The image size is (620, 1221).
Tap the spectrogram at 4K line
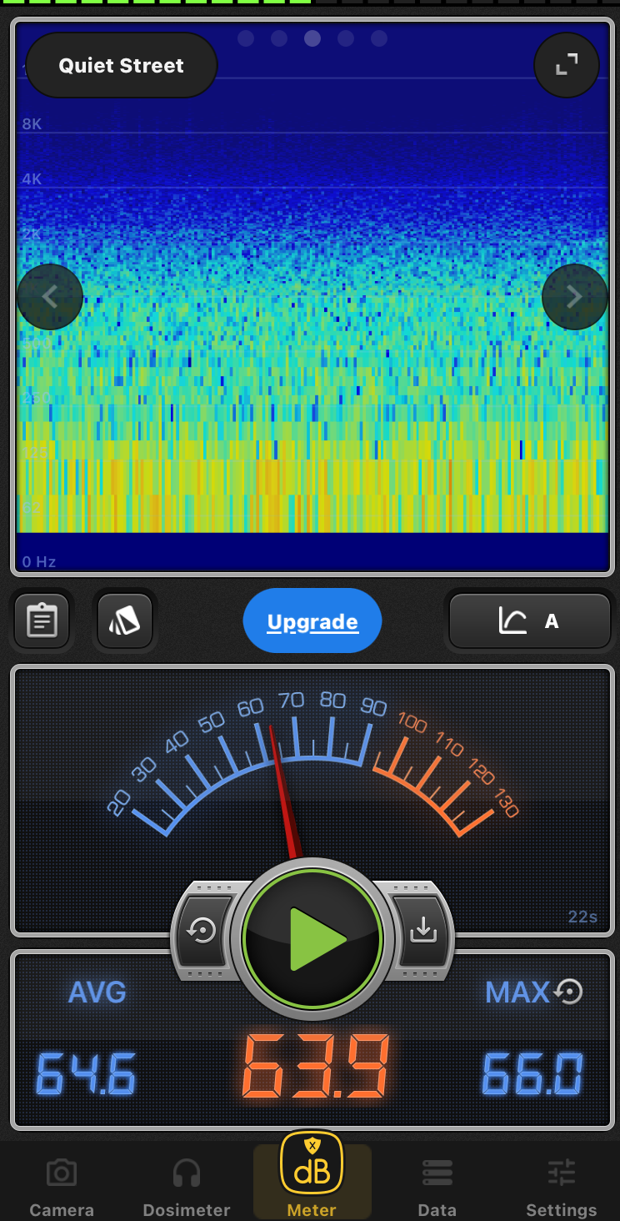point(312,187)
